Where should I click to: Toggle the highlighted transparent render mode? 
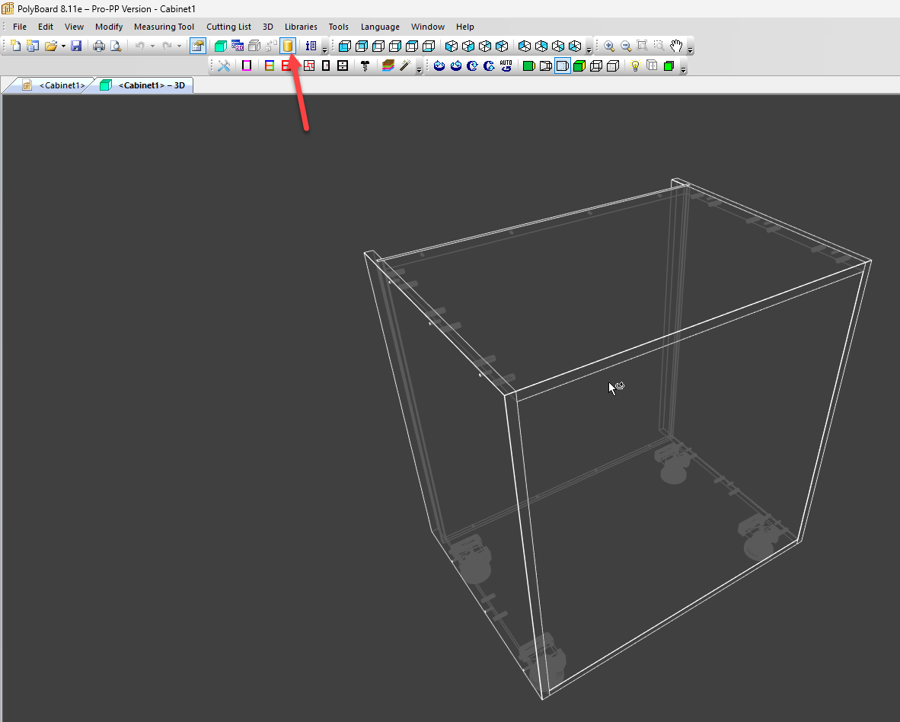563,66
